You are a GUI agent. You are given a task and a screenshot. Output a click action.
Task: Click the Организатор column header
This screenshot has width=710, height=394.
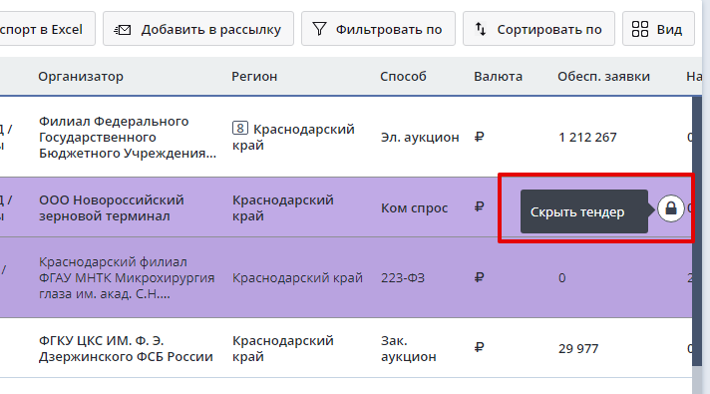point(81,77)
